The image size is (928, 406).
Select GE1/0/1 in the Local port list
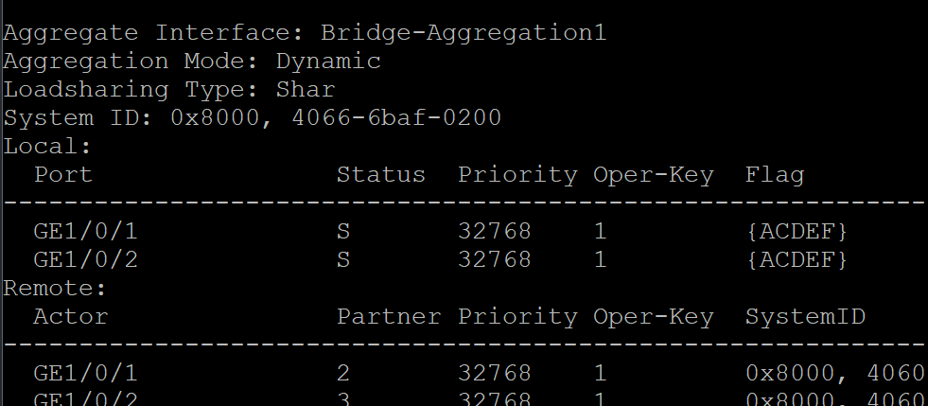pyautogui.click(x=86, y=232)
